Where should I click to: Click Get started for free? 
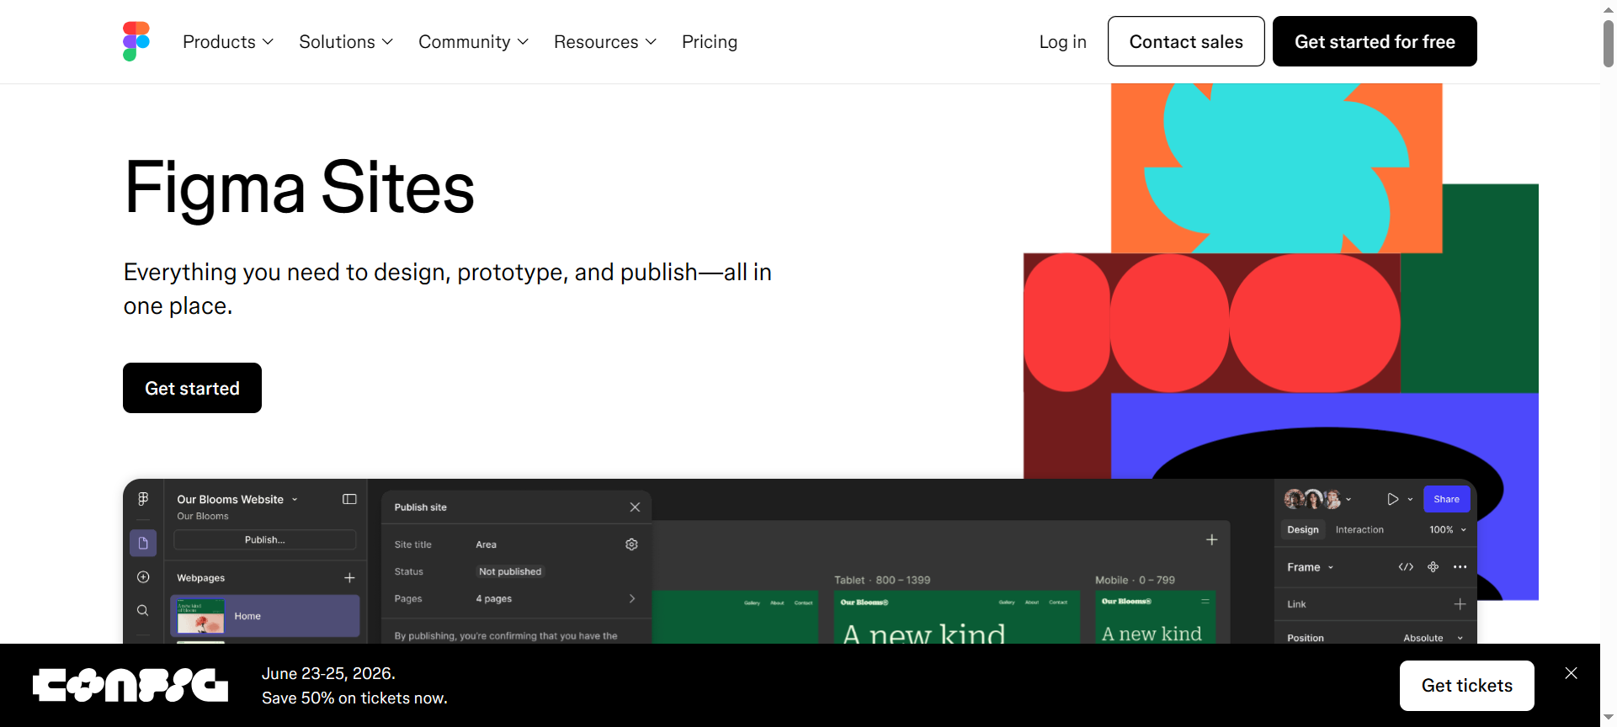point(1375,41)
